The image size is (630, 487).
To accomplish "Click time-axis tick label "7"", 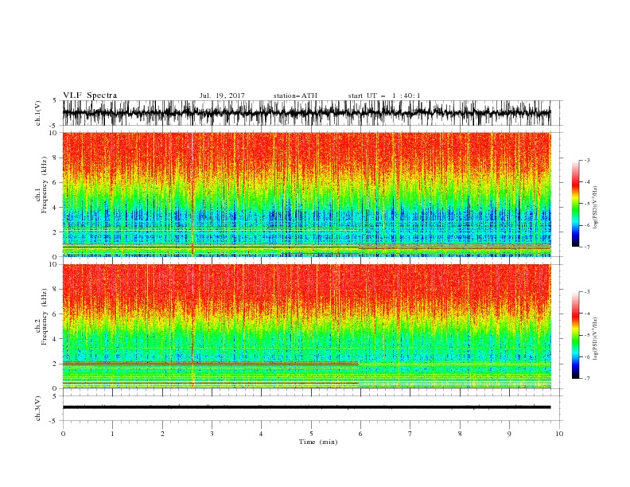I will [410, 434].
